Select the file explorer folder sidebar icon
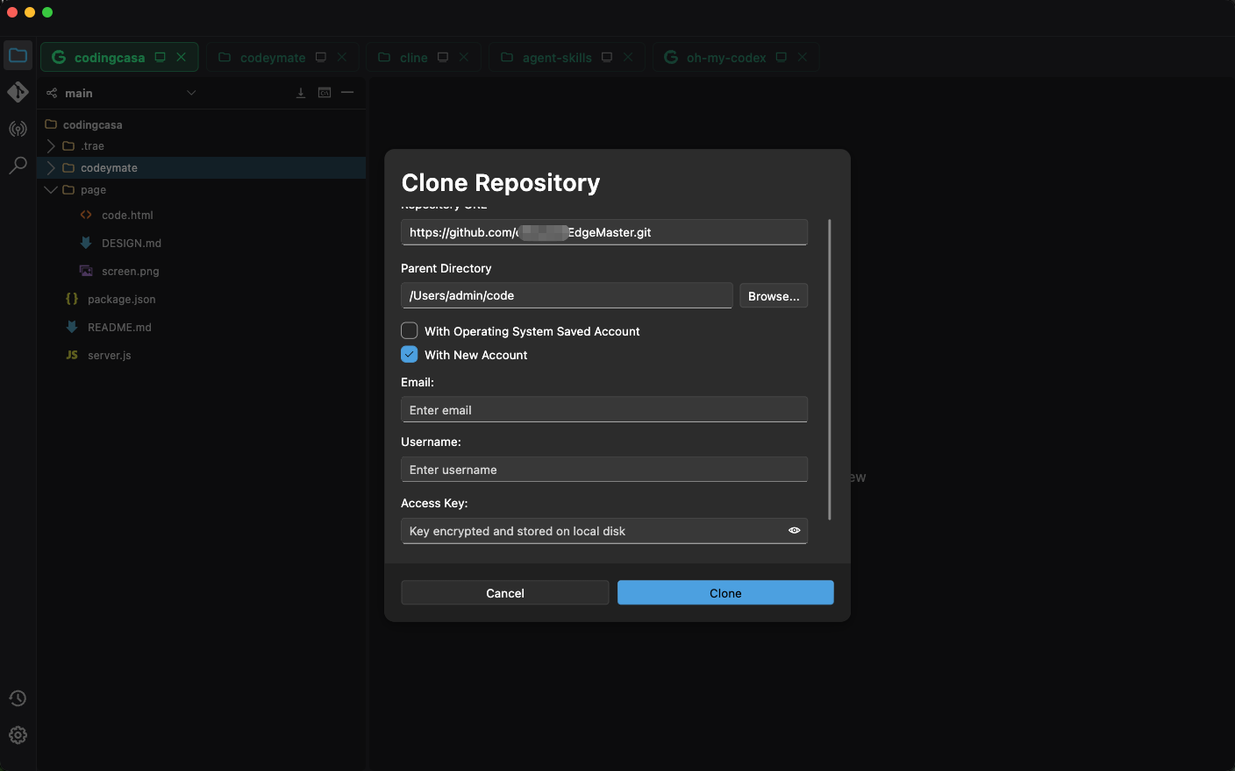The height and width of the screenshot is (771, 1235). [x=18, y=56]
